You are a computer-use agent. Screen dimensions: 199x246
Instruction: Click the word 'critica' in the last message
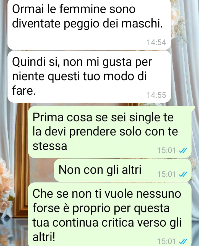pos(118,222)
